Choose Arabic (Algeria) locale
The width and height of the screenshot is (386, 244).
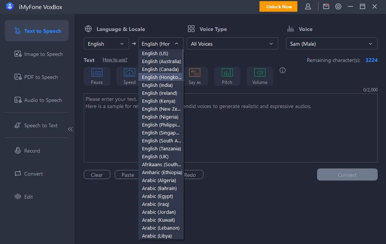[161, 181]
